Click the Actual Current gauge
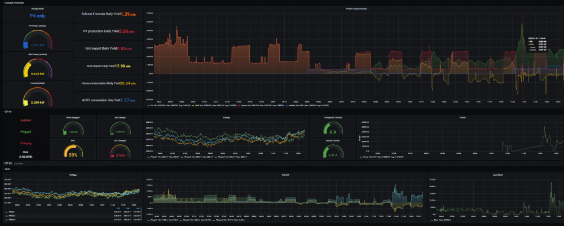Screen dimensions: 564x226 tap(333, 151)
